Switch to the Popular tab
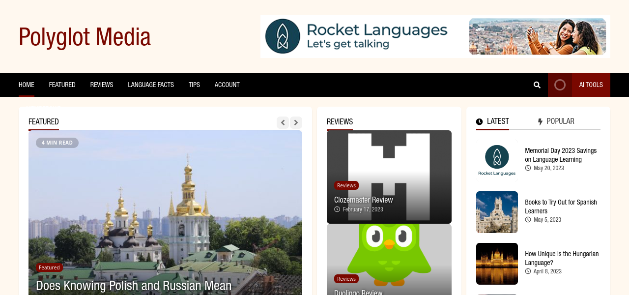 pyautogui.click(x=556, y=121)
